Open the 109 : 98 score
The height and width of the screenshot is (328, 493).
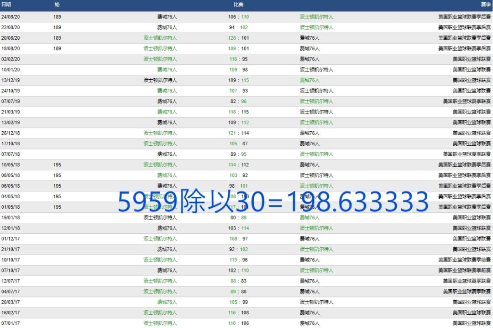(x=238, y=70)
